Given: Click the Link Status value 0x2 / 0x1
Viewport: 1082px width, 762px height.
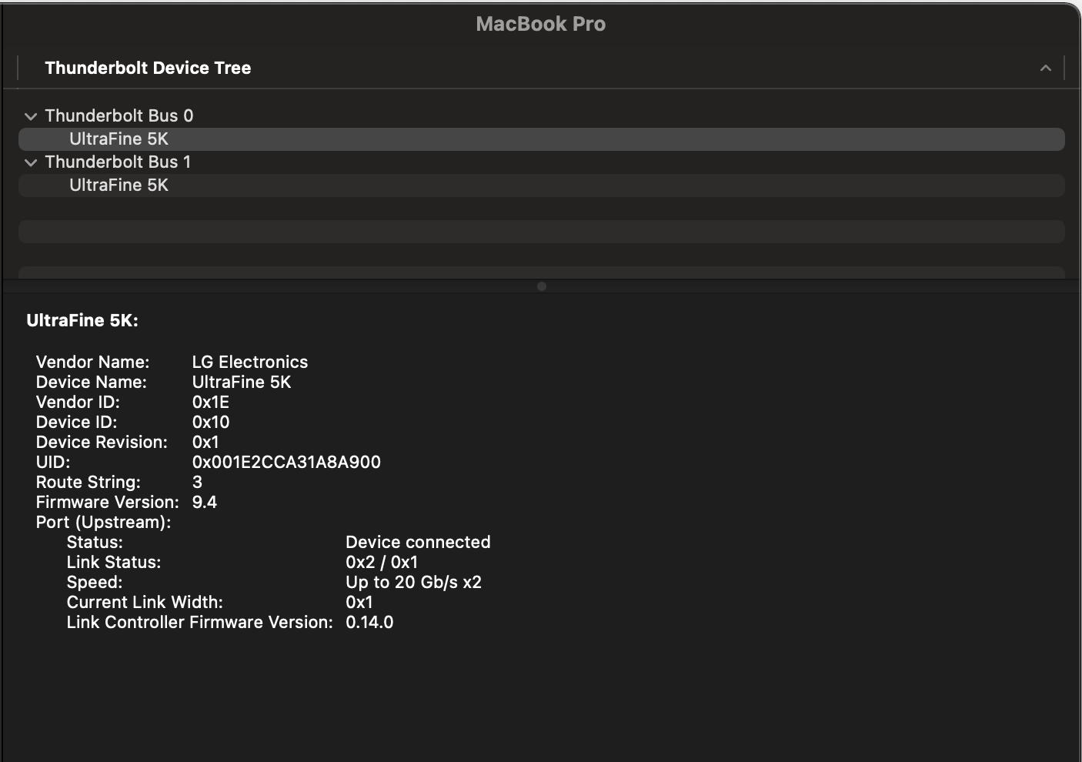Looking at the screenshot, I should point(382,562).
